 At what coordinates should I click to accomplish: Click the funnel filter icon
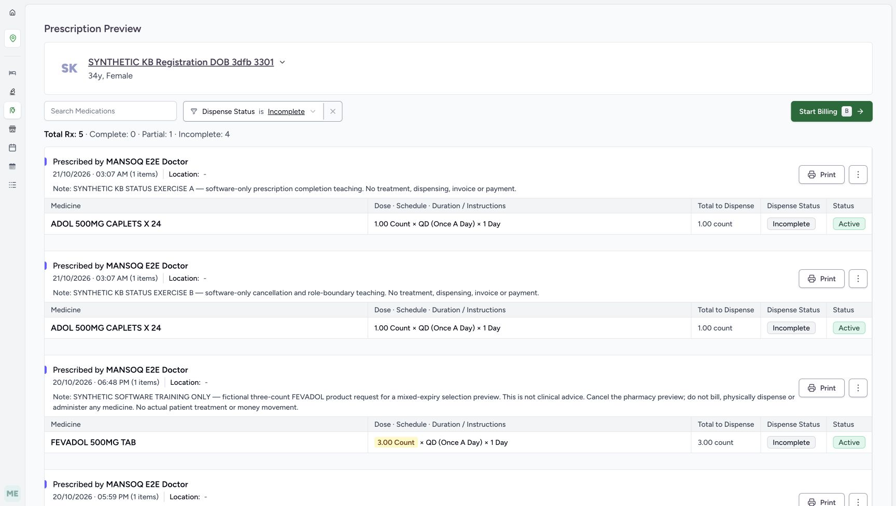click(x=194, y=111)
